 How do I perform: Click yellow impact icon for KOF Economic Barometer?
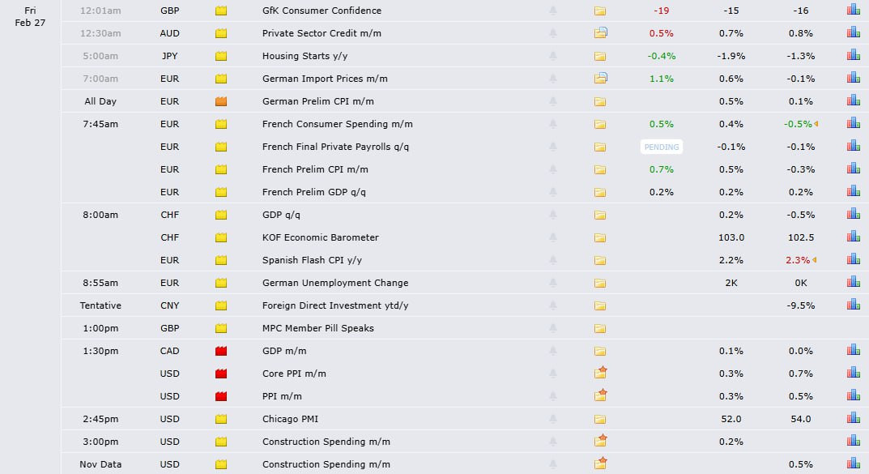pyautogui.click(x=221, y=237)
